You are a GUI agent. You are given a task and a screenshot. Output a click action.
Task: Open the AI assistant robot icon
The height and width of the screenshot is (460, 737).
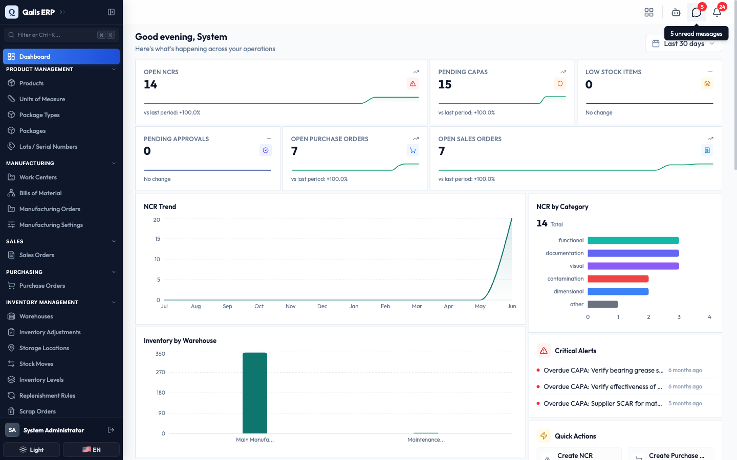point(676,12)
